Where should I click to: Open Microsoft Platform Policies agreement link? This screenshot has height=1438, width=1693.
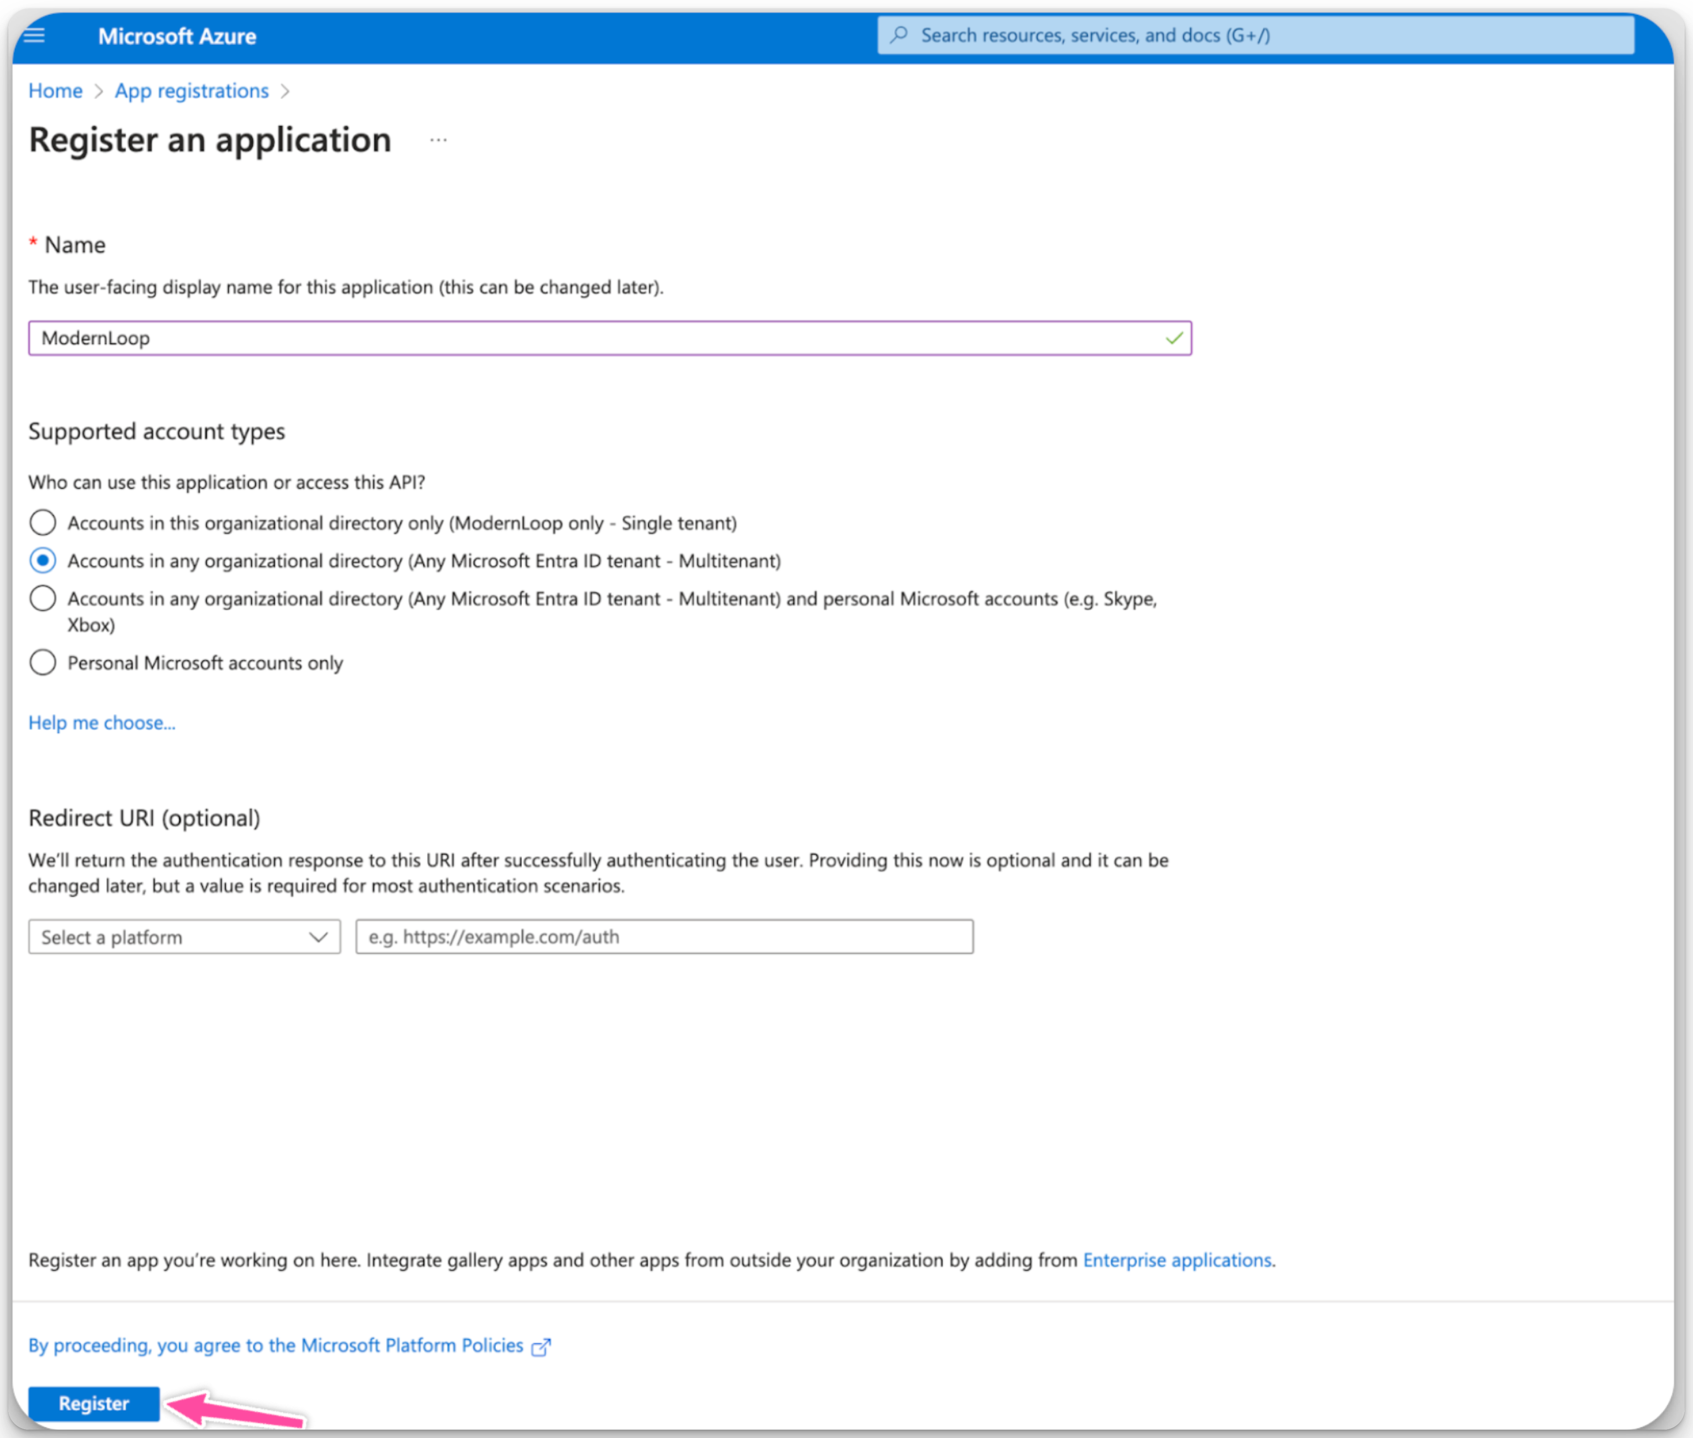pos(275,1346)
